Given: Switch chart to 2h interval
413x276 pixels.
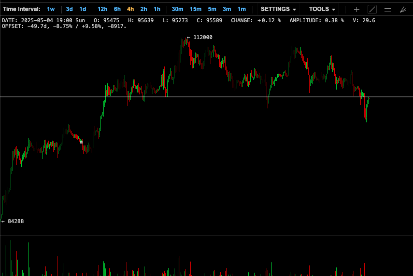Looking at the screenshot, I should pos(143,9).
